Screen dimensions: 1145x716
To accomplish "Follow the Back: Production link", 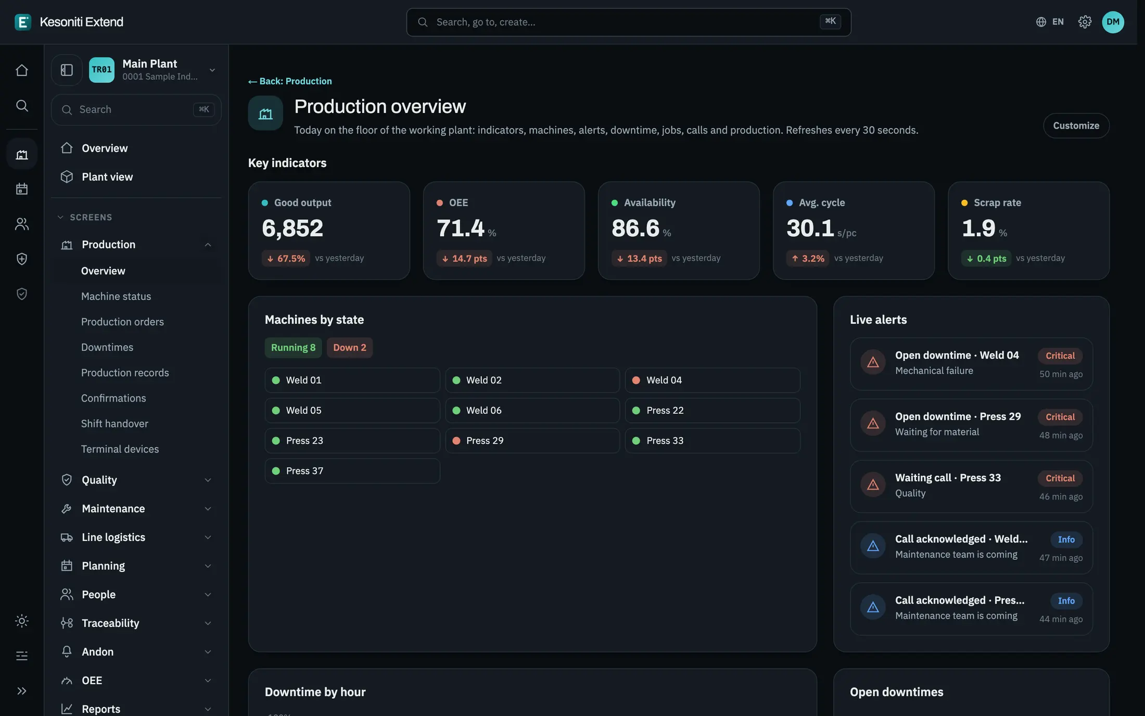I will 290,81.
